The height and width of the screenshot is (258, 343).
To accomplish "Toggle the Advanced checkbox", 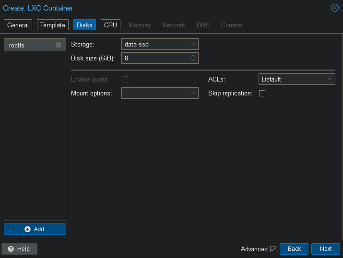I will pos(273,249).
